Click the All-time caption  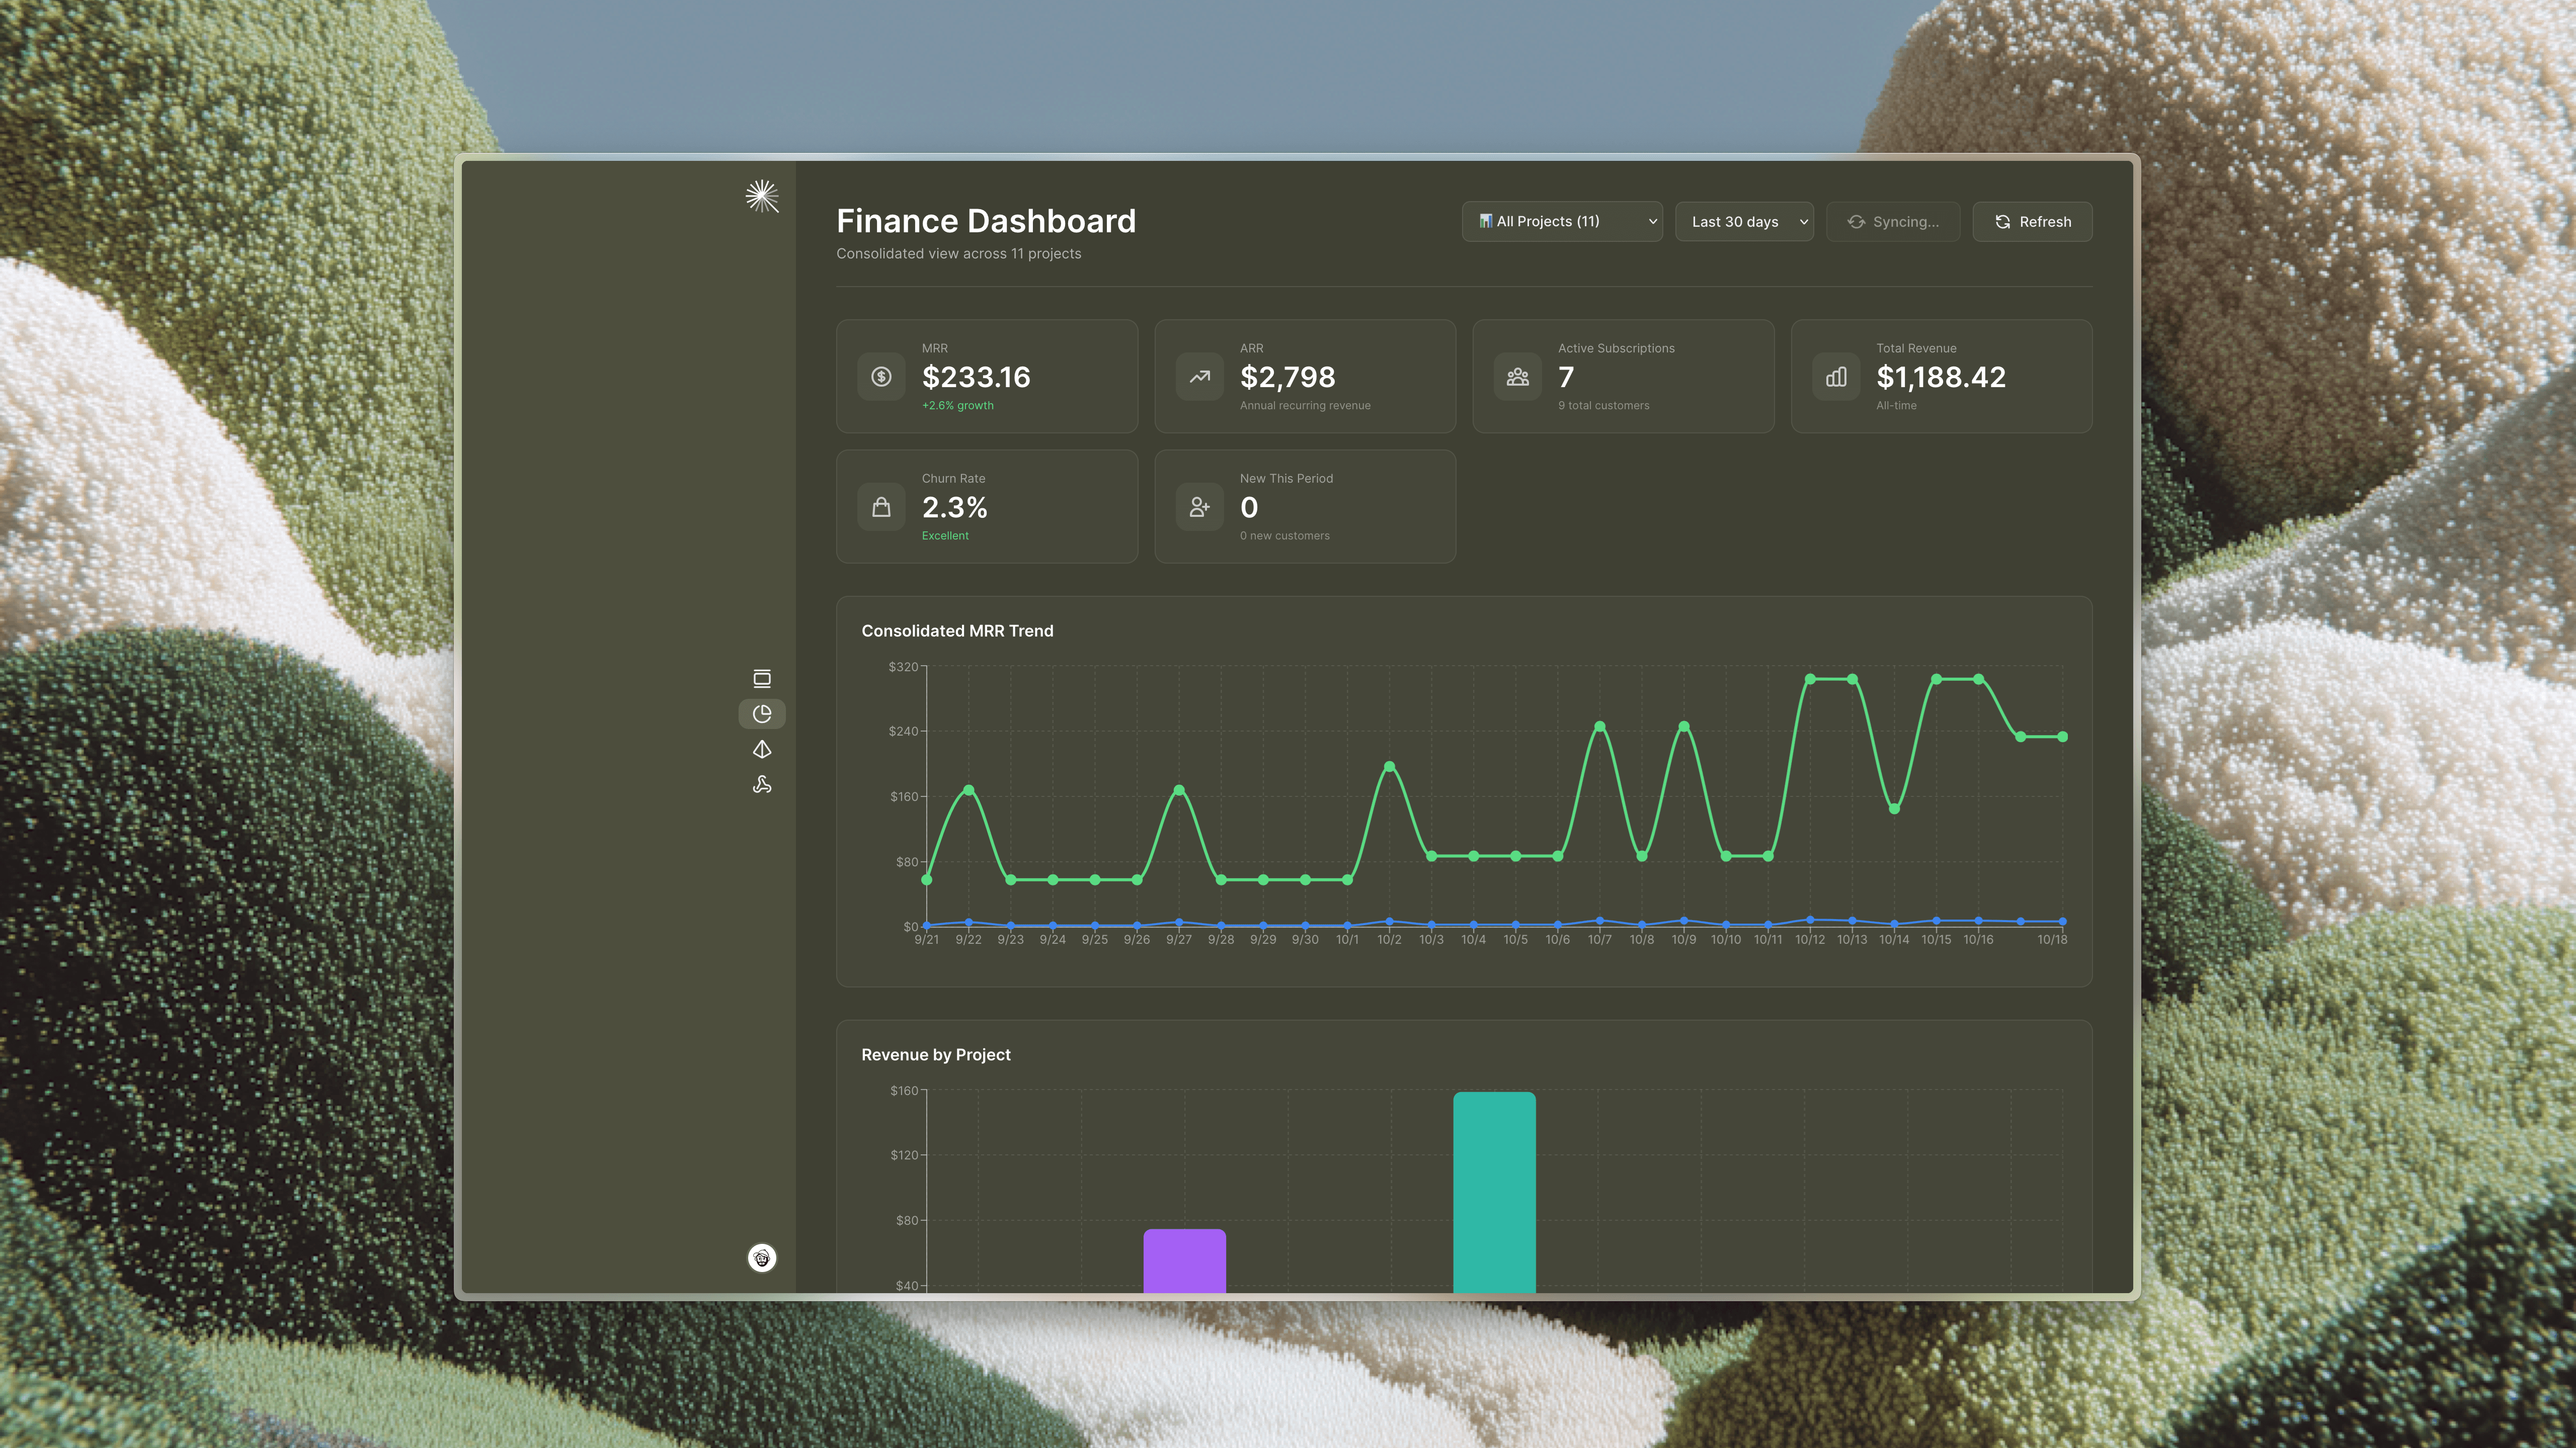1896,406
